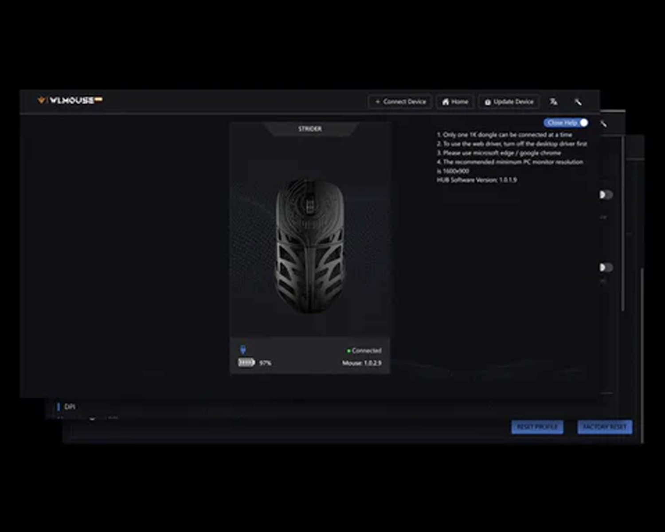The width and height of the screenshot is (665, 532).
Task: Open settings via wrench icon in top bar
Action: click(x=578, y=102)
